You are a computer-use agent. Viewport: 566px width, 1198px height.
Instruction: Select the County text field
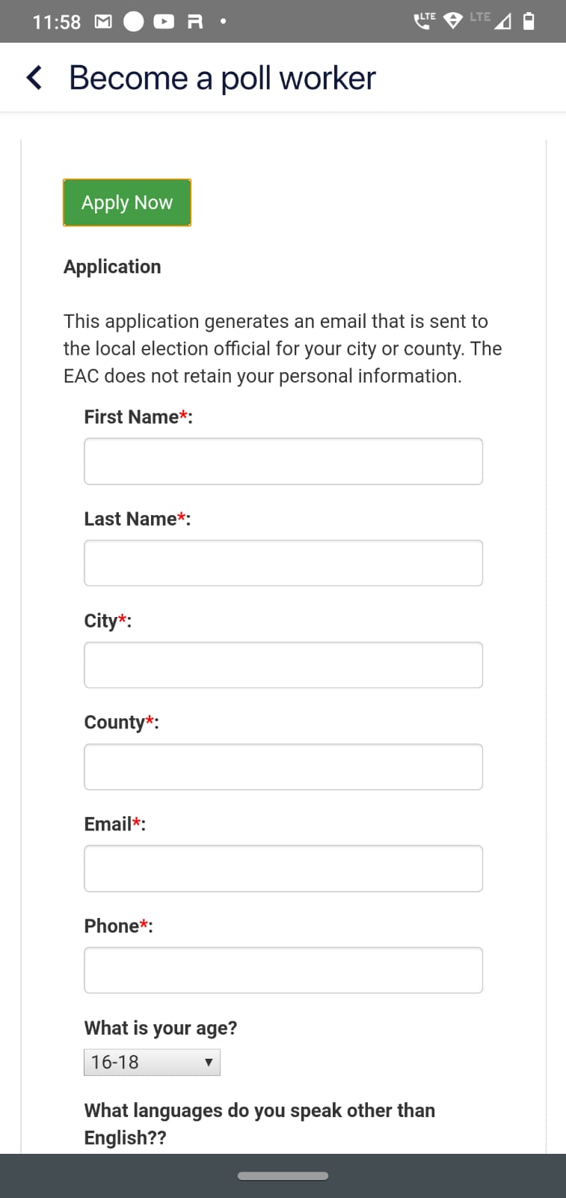pos(283,767)
